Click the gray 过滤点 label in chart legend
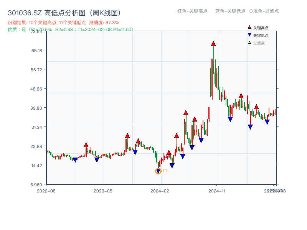307x230 pixels. pos(259,43)
